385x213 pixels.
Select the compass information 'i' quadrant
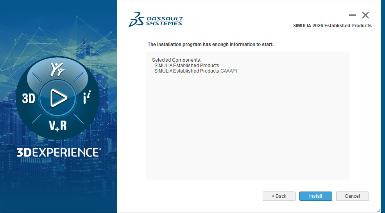click(87, 98)
